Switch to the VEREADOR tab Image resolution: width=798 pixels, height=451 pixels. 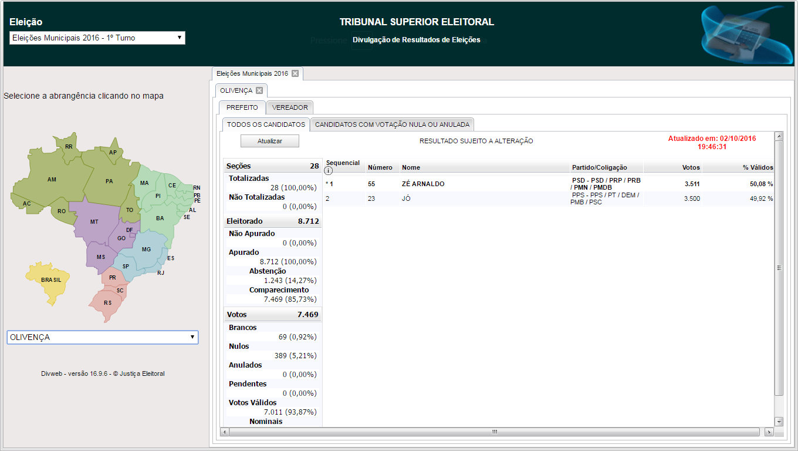click(x=290, y=107)
